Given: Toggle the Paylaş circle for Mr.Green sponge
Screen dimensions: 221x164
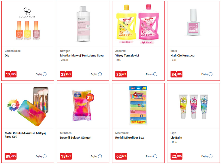Looking at the screenshot, I should click(100, 156).
